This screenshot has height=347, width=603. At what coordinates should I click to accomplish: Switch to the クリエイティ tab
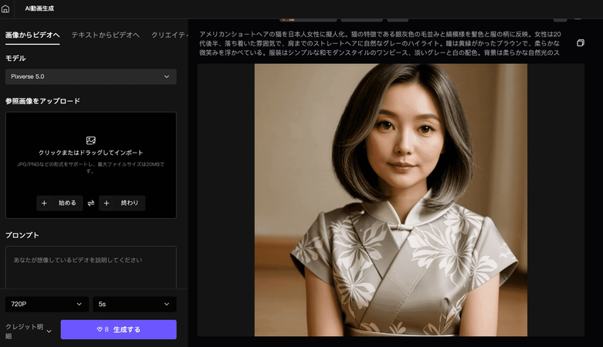pos(170,35)
